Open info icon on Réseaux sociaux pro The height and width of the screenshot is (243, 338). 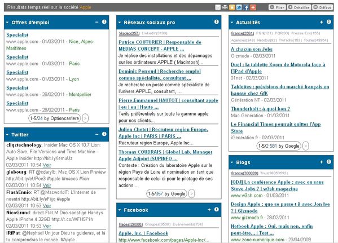pos(217,22)
